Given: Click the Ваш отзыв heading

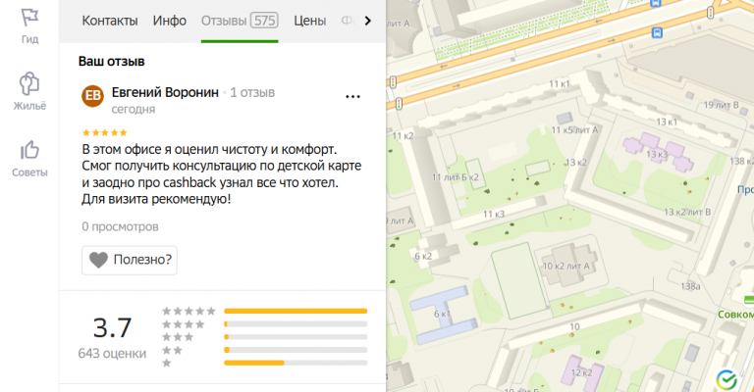Looking at the screenshot, I should pos(112,62).
